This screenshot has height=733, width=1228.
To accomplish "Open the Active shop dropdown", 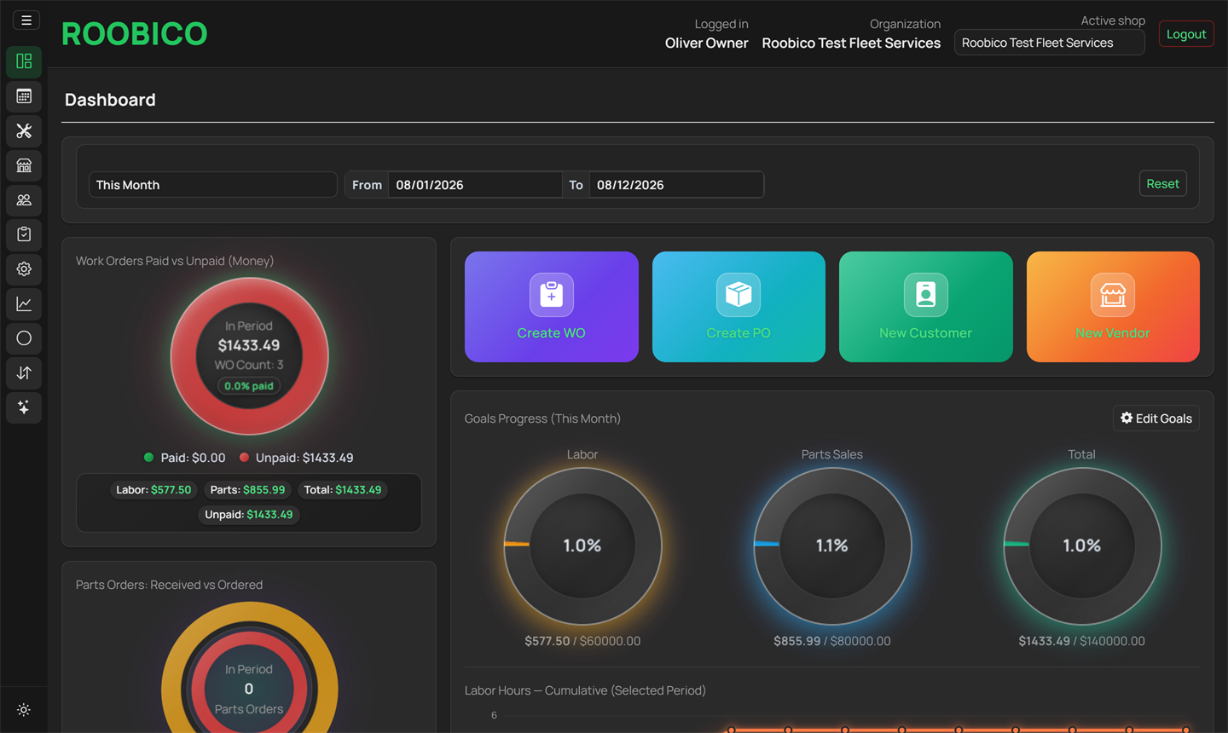I will click(x=1049, y=43).
